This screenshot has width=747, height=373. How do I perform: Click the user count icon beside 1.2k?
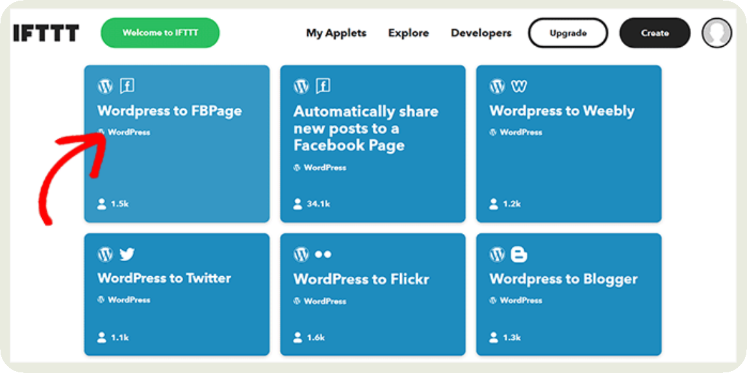pos(494,204)
